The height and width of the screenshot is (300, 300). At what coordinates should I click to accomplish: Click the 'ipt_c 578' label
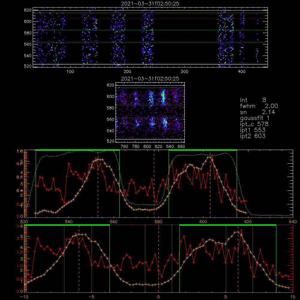point(254,124)
